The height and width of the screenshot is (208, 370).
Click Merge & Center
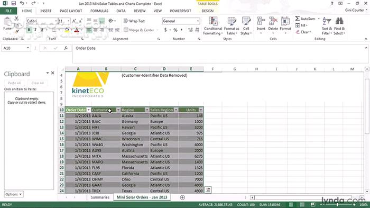coord(138,30)
